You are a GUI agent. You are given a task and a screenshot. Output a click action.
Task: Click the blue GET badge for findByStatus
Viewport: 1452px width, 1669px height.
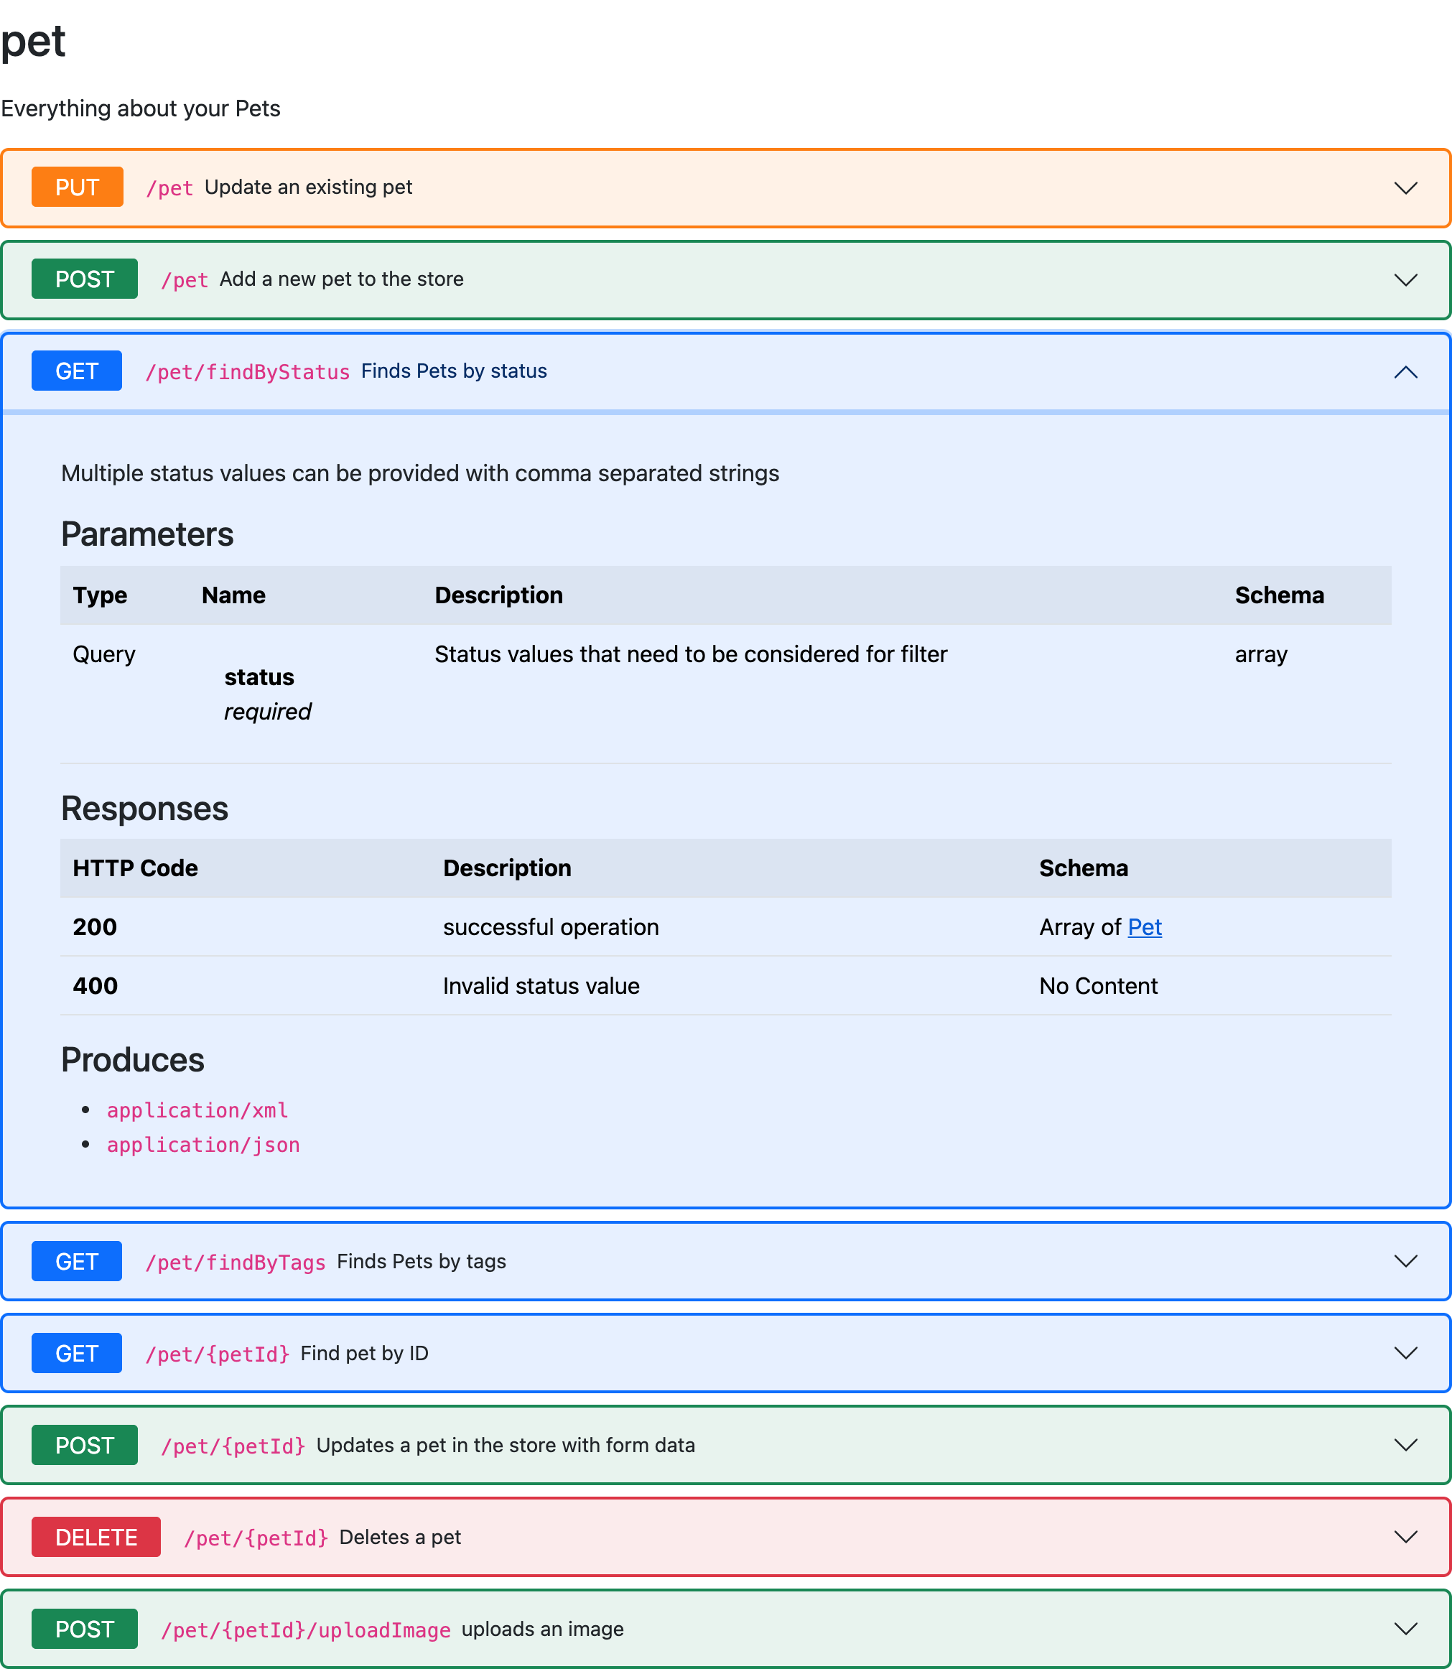pyautogui.click(x=77, y=371)
